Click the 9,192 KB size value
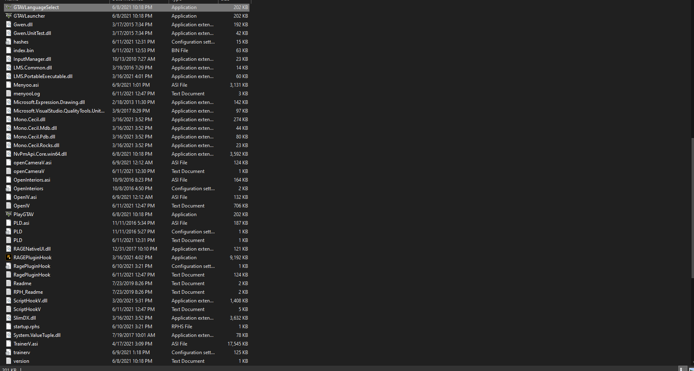The height and width of the screenshot is (371, 694). click(239, 258)
